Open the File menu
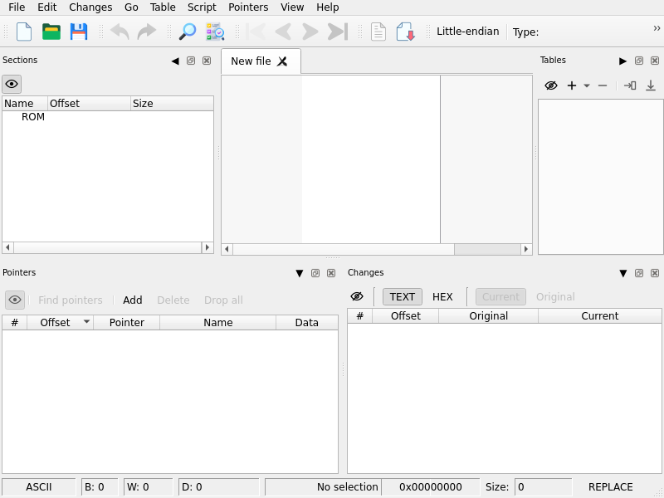Viewport: 664px width, 498px height. (x=17, y=7)
